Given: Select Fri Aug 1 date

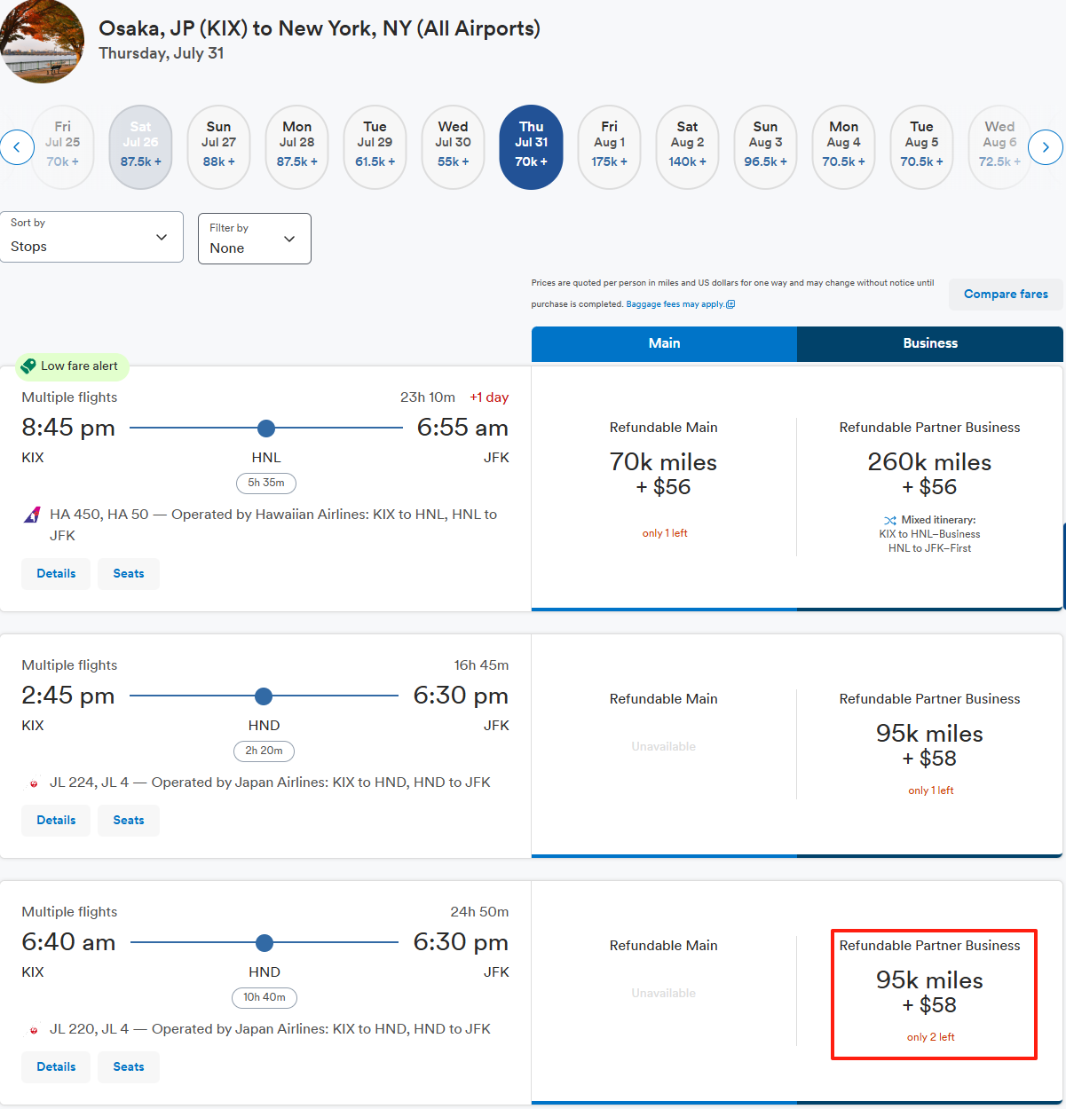Looking at the screenshot, I should pyautogui.click(x=609, y=147).
